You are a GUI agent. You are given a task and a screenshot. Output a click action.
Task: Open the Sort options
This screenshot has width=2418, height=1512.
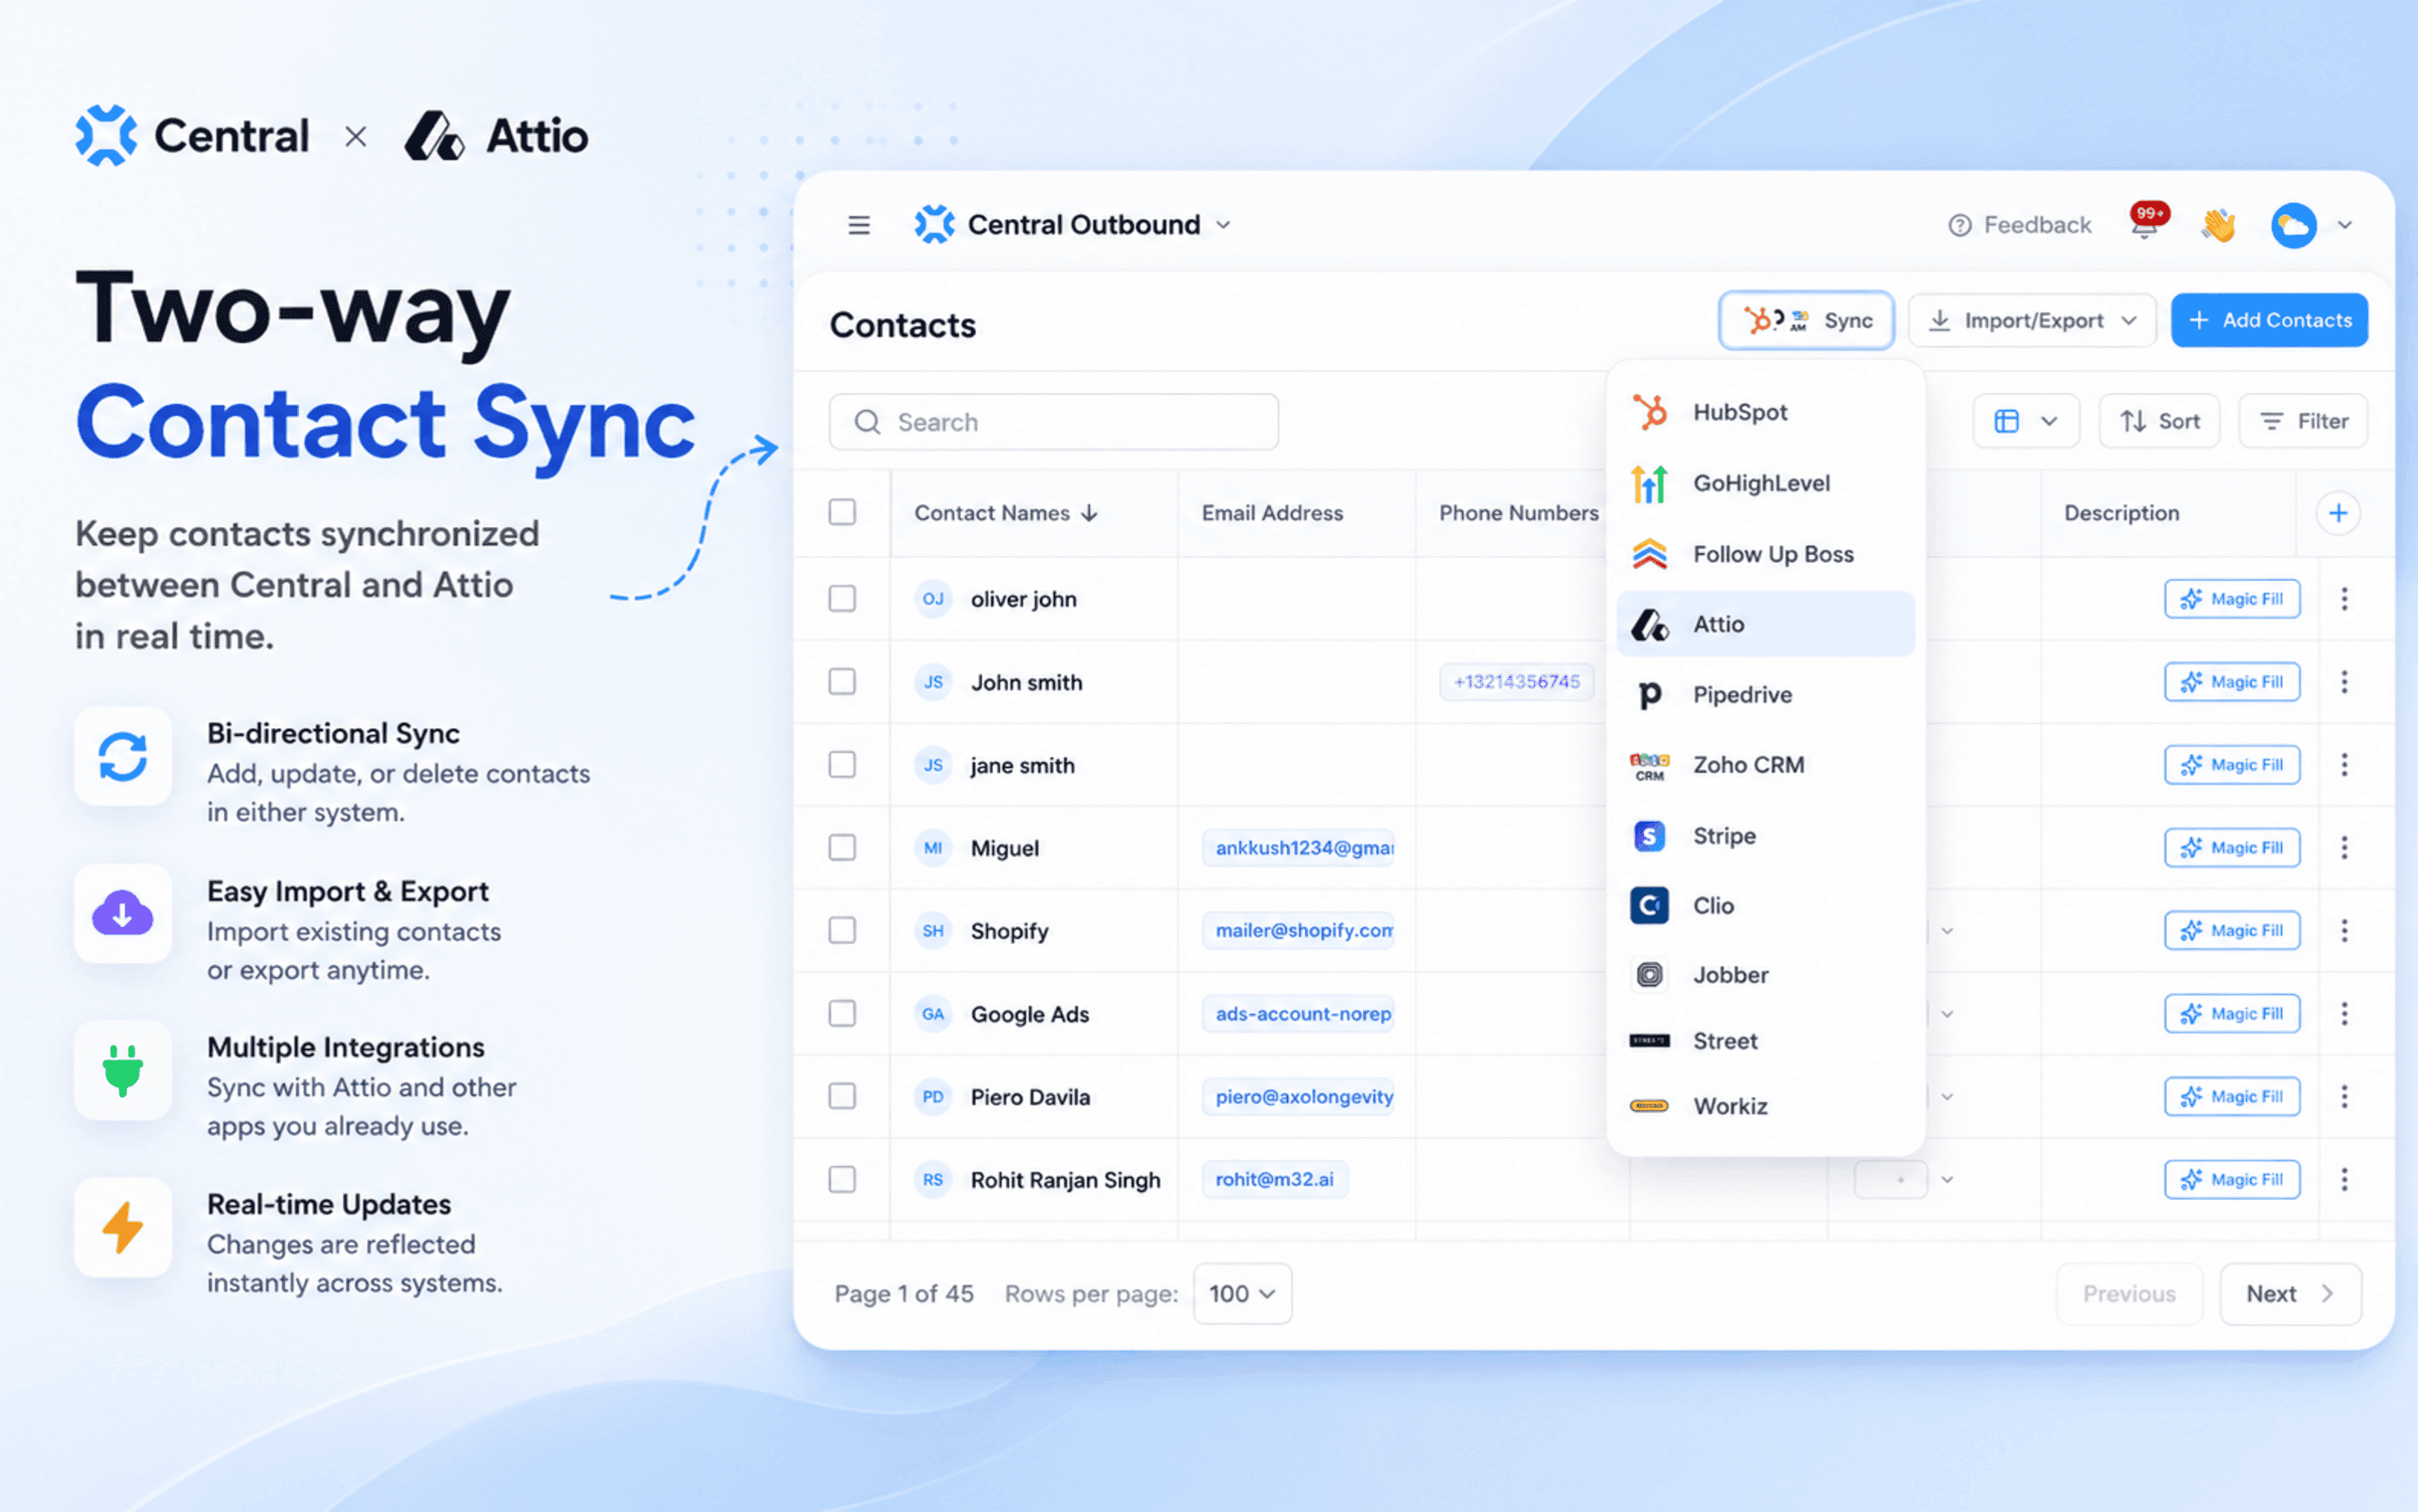tap(2159, 421)
